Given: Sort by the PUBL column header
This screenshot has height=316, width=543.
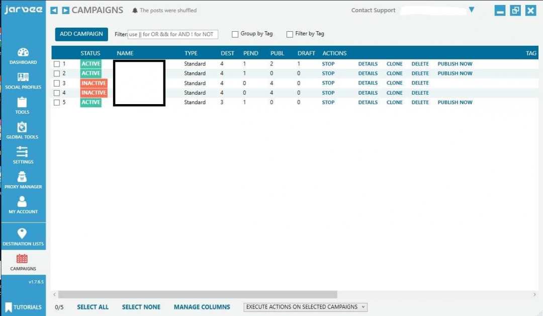Looking at the screenshot, I should coord(277,53).
